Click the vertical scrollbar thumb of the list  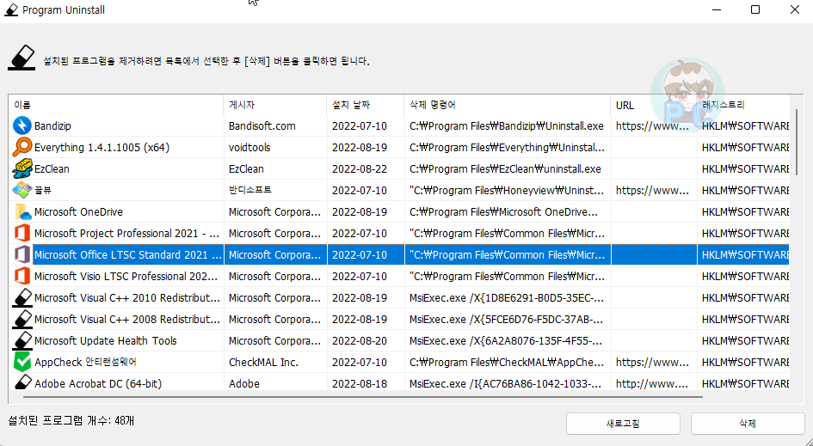click(x=797, y=143)
